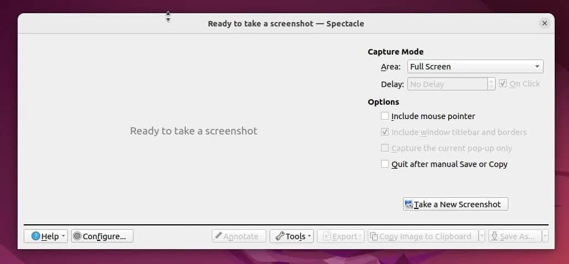Viewport: 569px width, 264px height.
Task: Click the Help question mark icon
Action: (x=36, y=236)
